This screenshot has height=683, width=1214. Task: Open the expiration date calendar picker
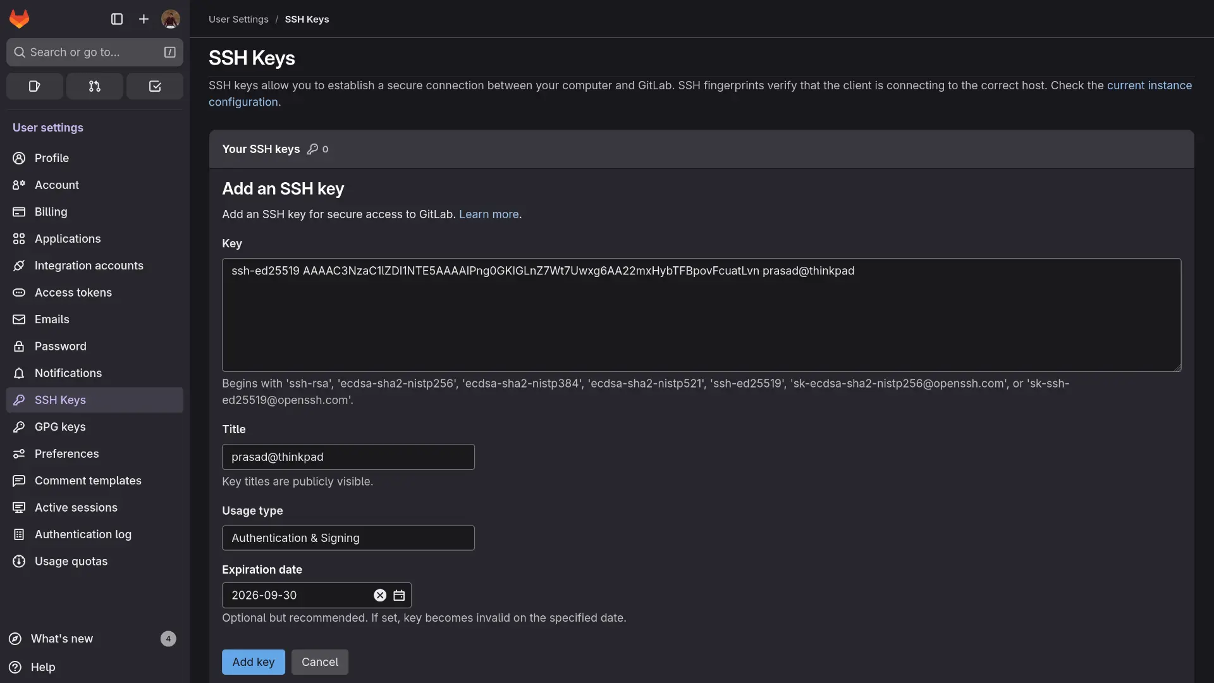(x=399, y=595)
